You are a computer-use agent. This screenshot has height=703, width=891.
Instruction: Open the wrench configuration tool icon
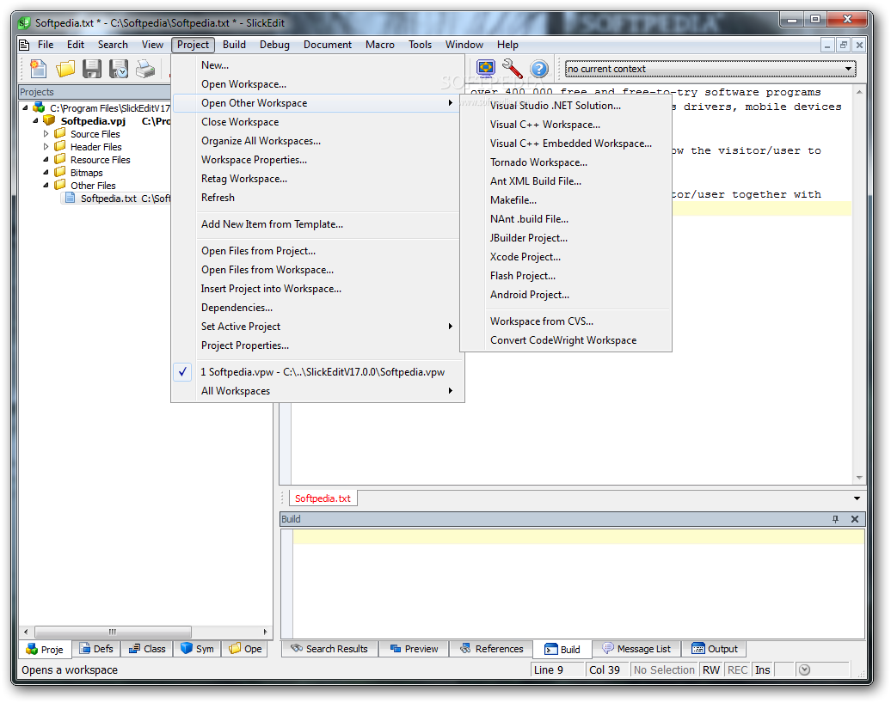[x=513, y=69]
